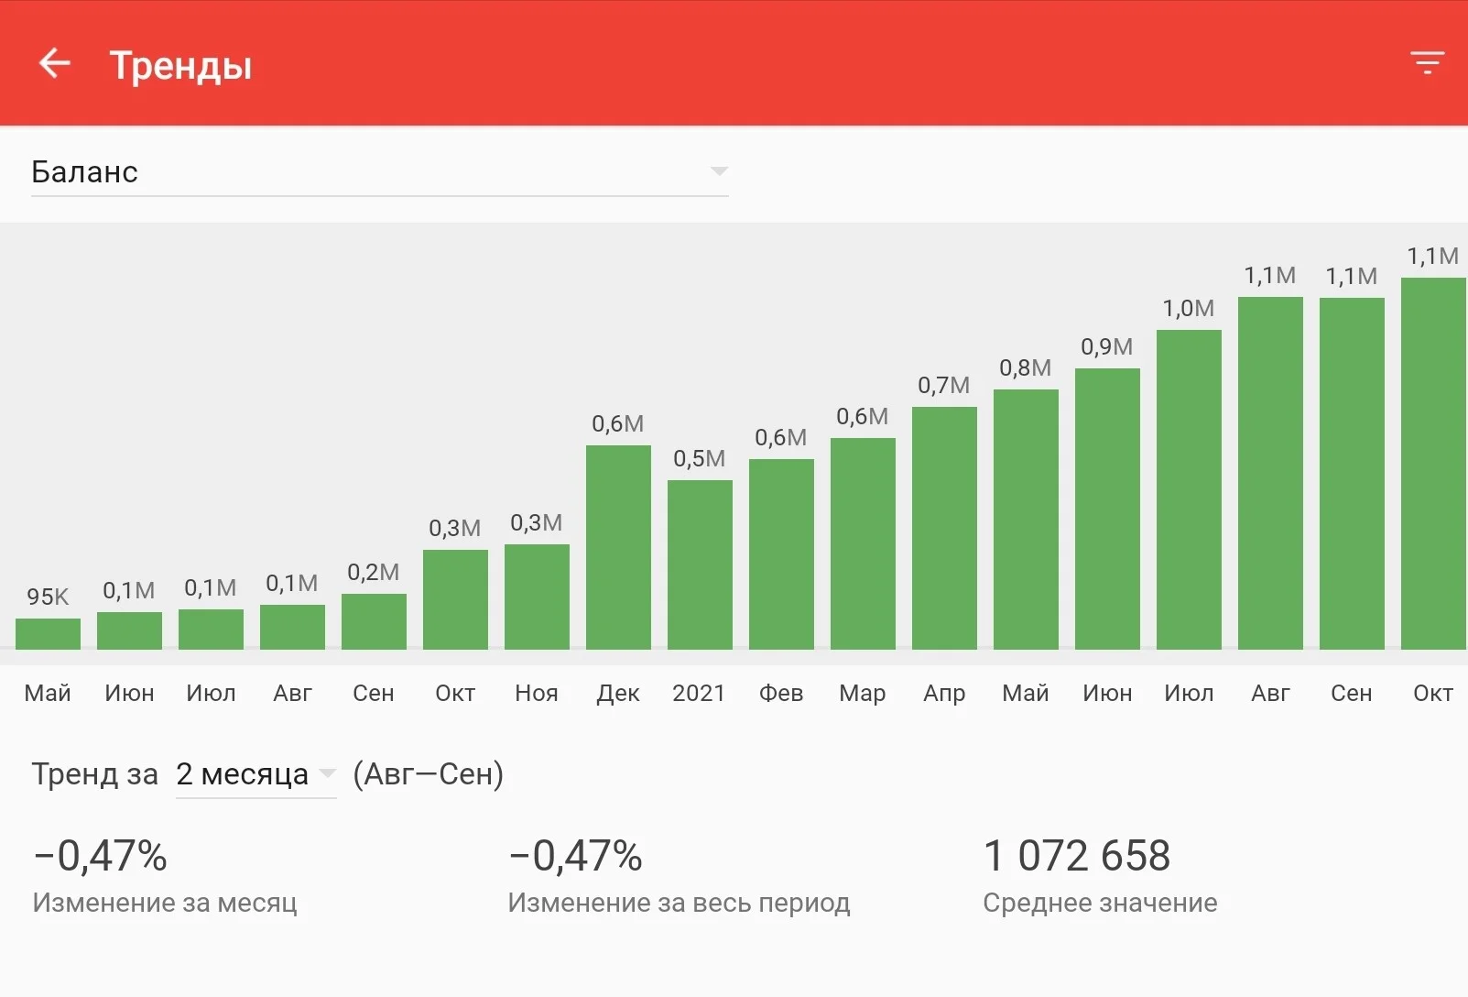The image size is (1468, 997).
Task: Click the Изменение за месяц label
Action: tap(165, 903)
